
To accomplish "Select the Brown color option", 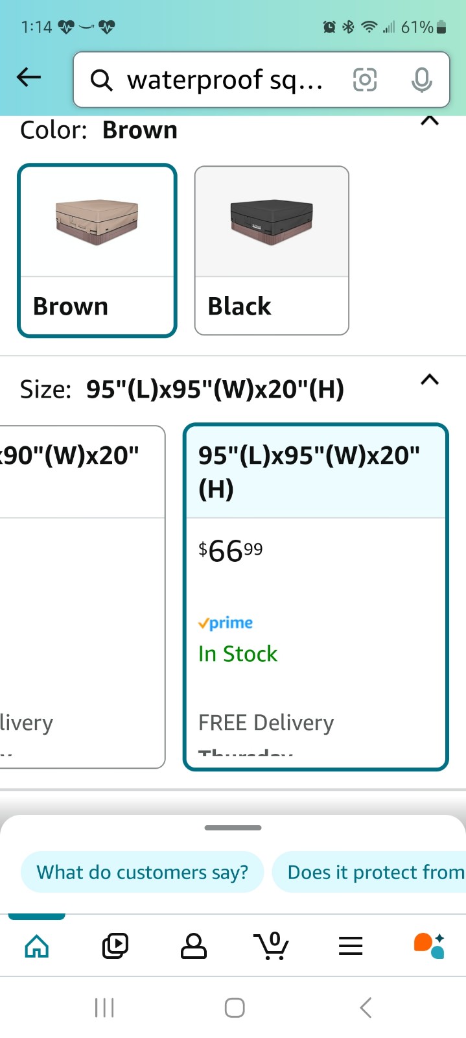I will [x=97, y=250].
